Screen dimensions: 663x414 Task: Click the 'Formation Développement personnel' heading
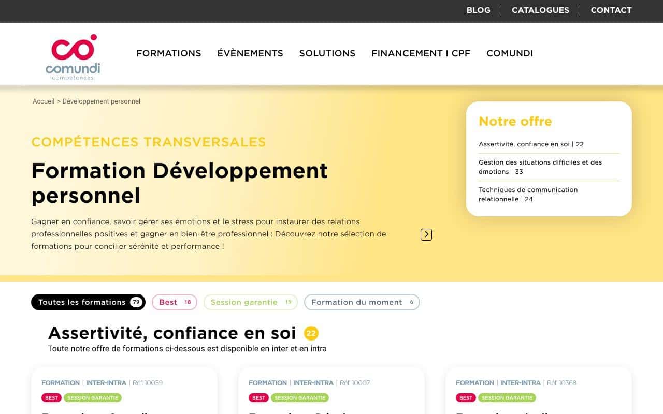pos(180,183)
